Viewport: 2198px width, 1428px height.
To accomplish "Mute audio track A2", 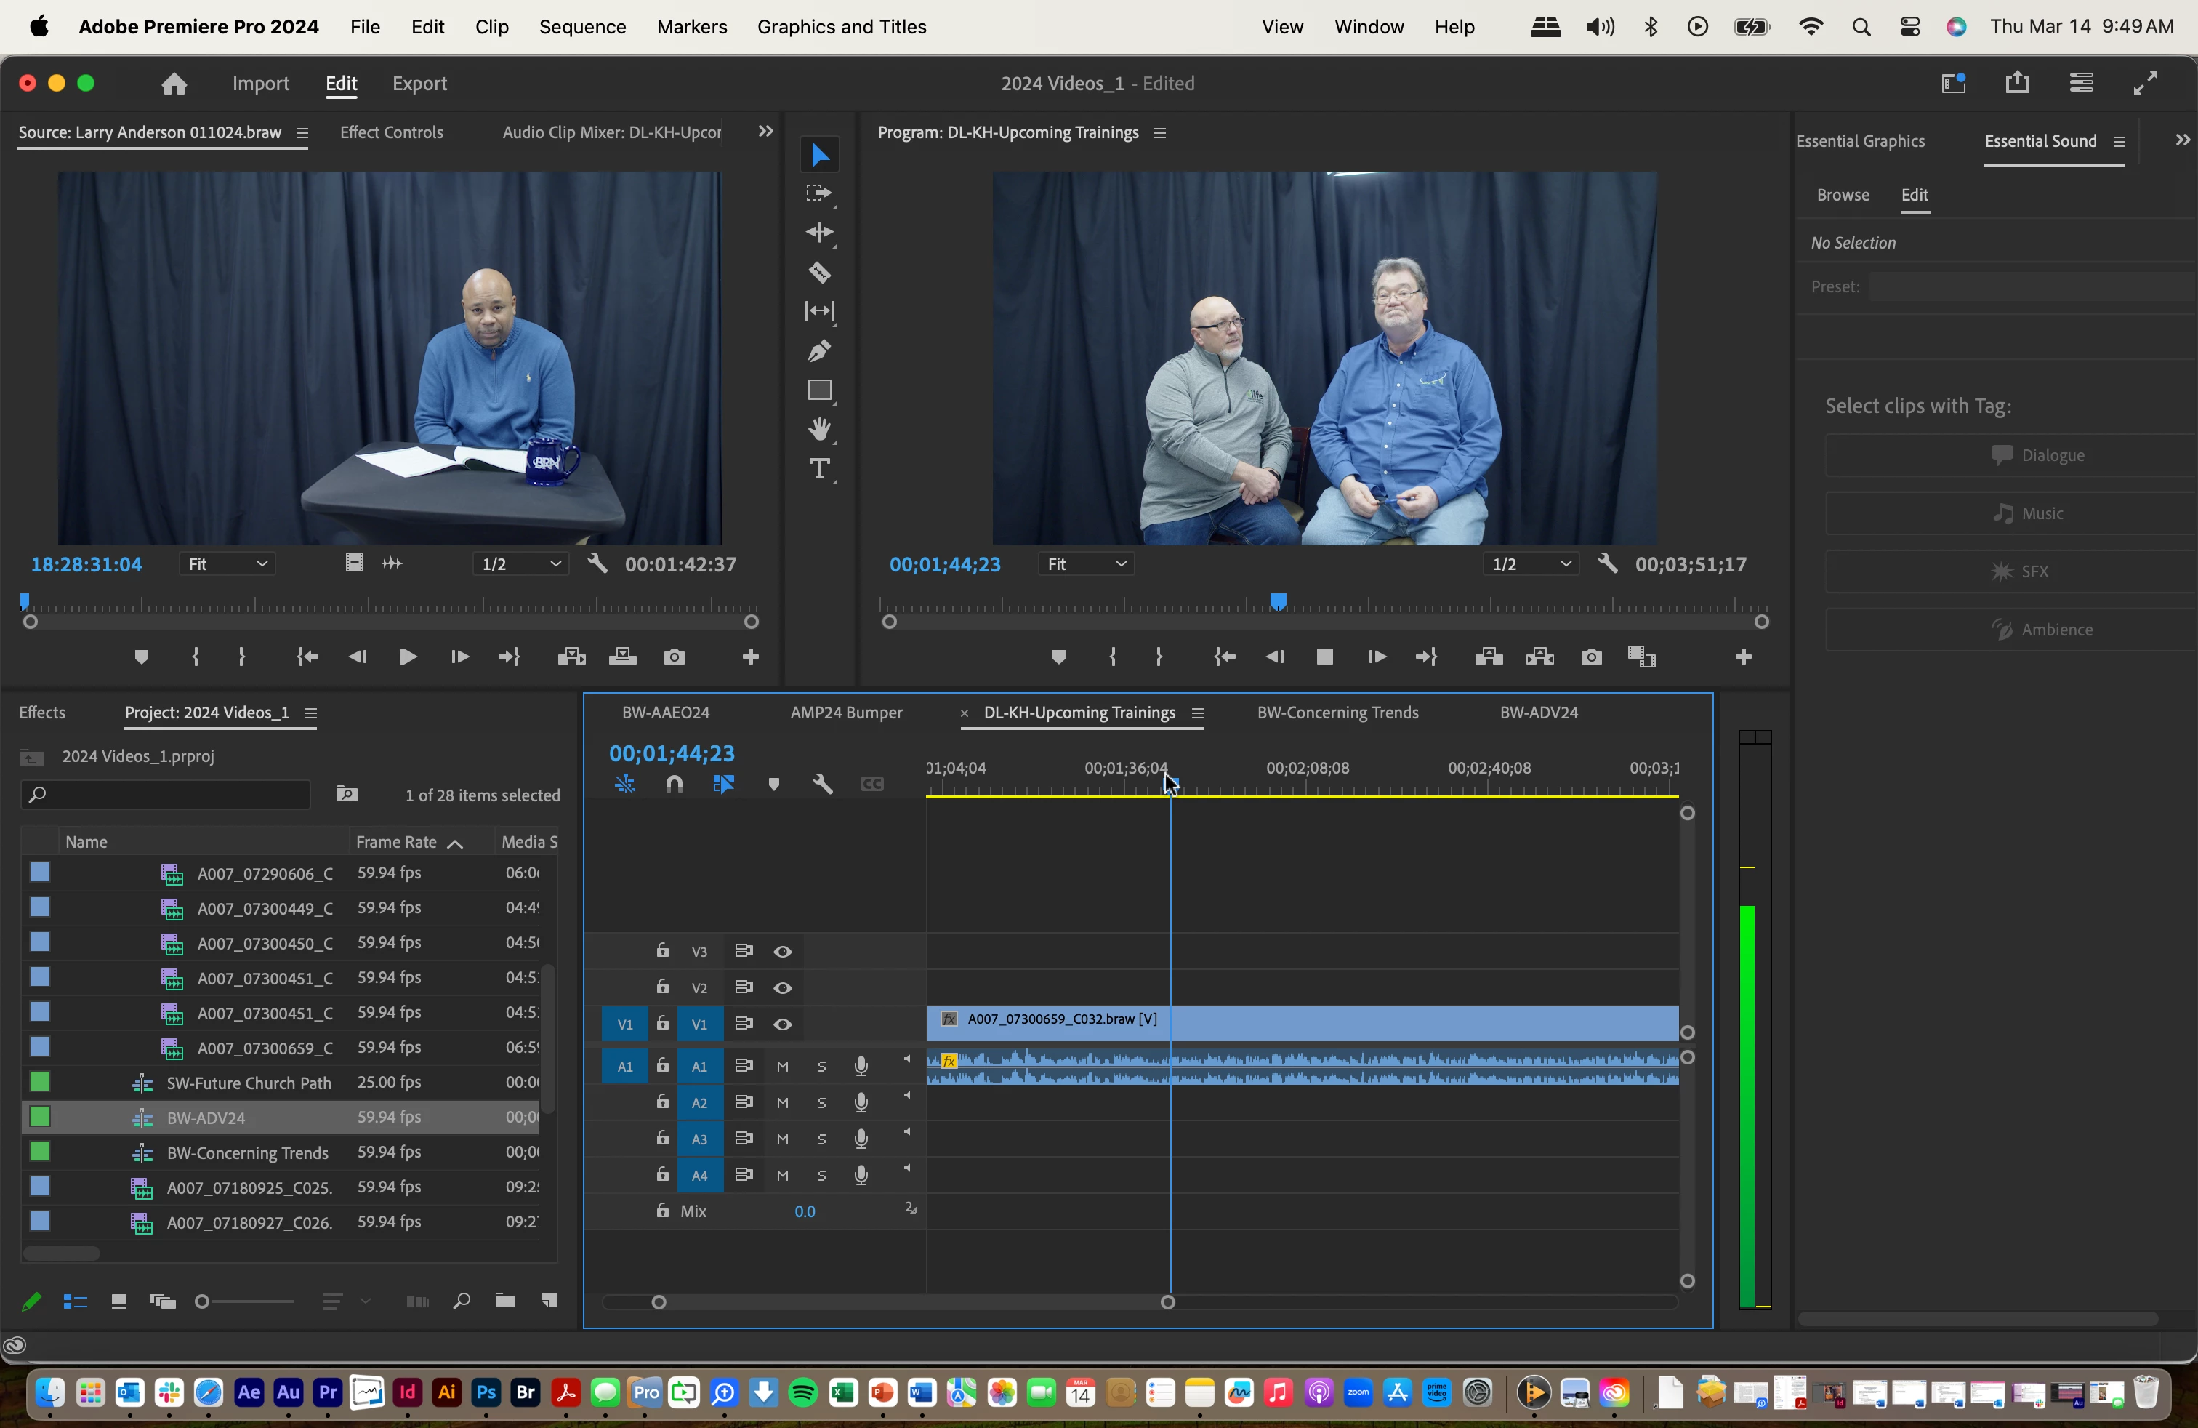I will pyautogui.click(x=782, y=1103).
